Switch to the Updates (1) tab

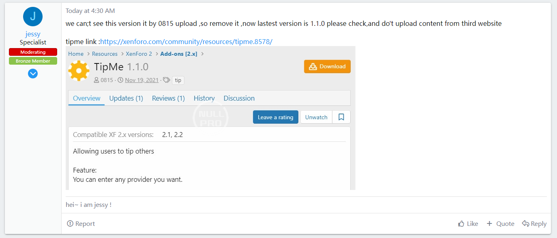[x=126, y=98]
